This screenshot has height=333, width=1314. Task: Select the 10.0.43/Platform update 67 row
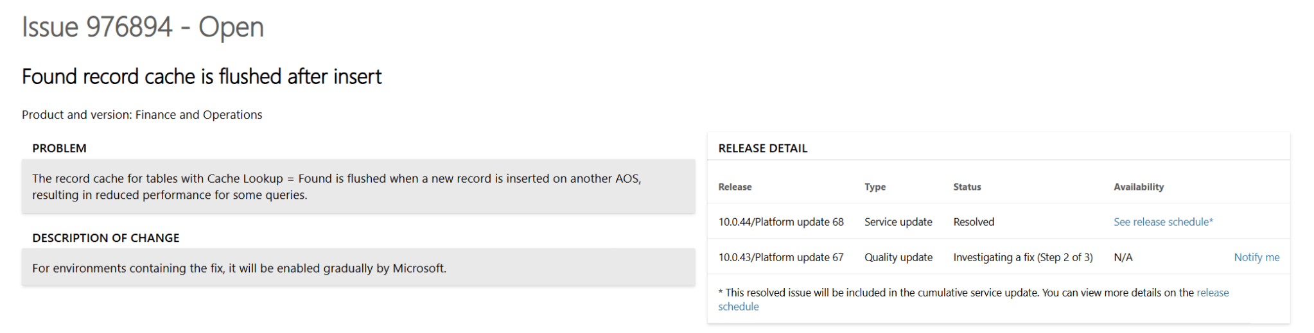pyautogui.click(x=780, y=257)
